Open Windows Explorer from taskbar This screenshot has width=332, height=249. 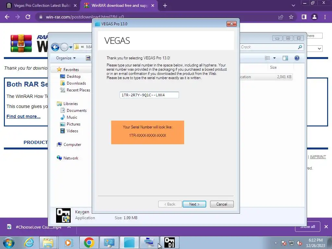click(48, 243)
